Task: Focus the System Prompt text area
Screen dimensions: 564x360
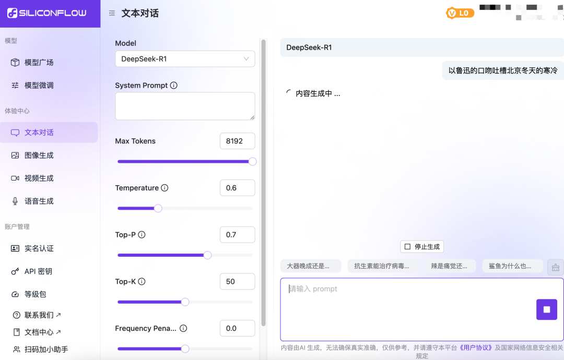Action: click(185, 106)
